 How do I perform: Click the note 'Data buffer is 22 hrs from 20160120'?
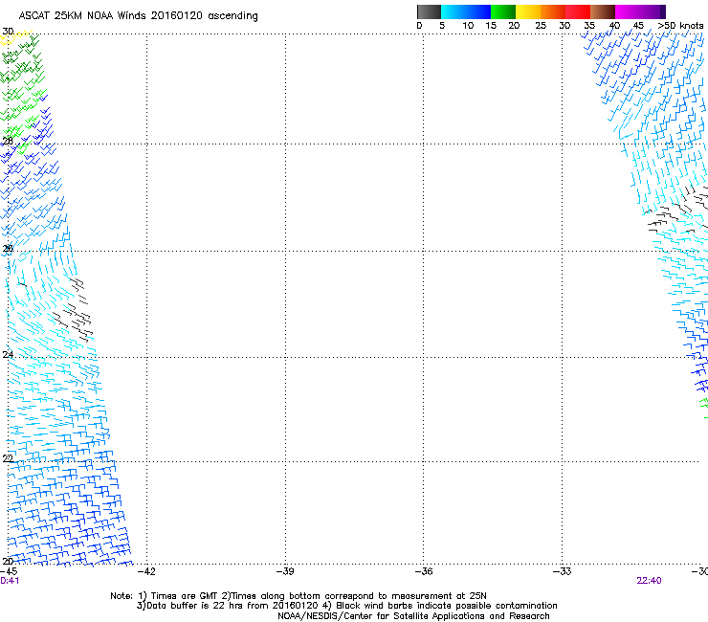232,606
